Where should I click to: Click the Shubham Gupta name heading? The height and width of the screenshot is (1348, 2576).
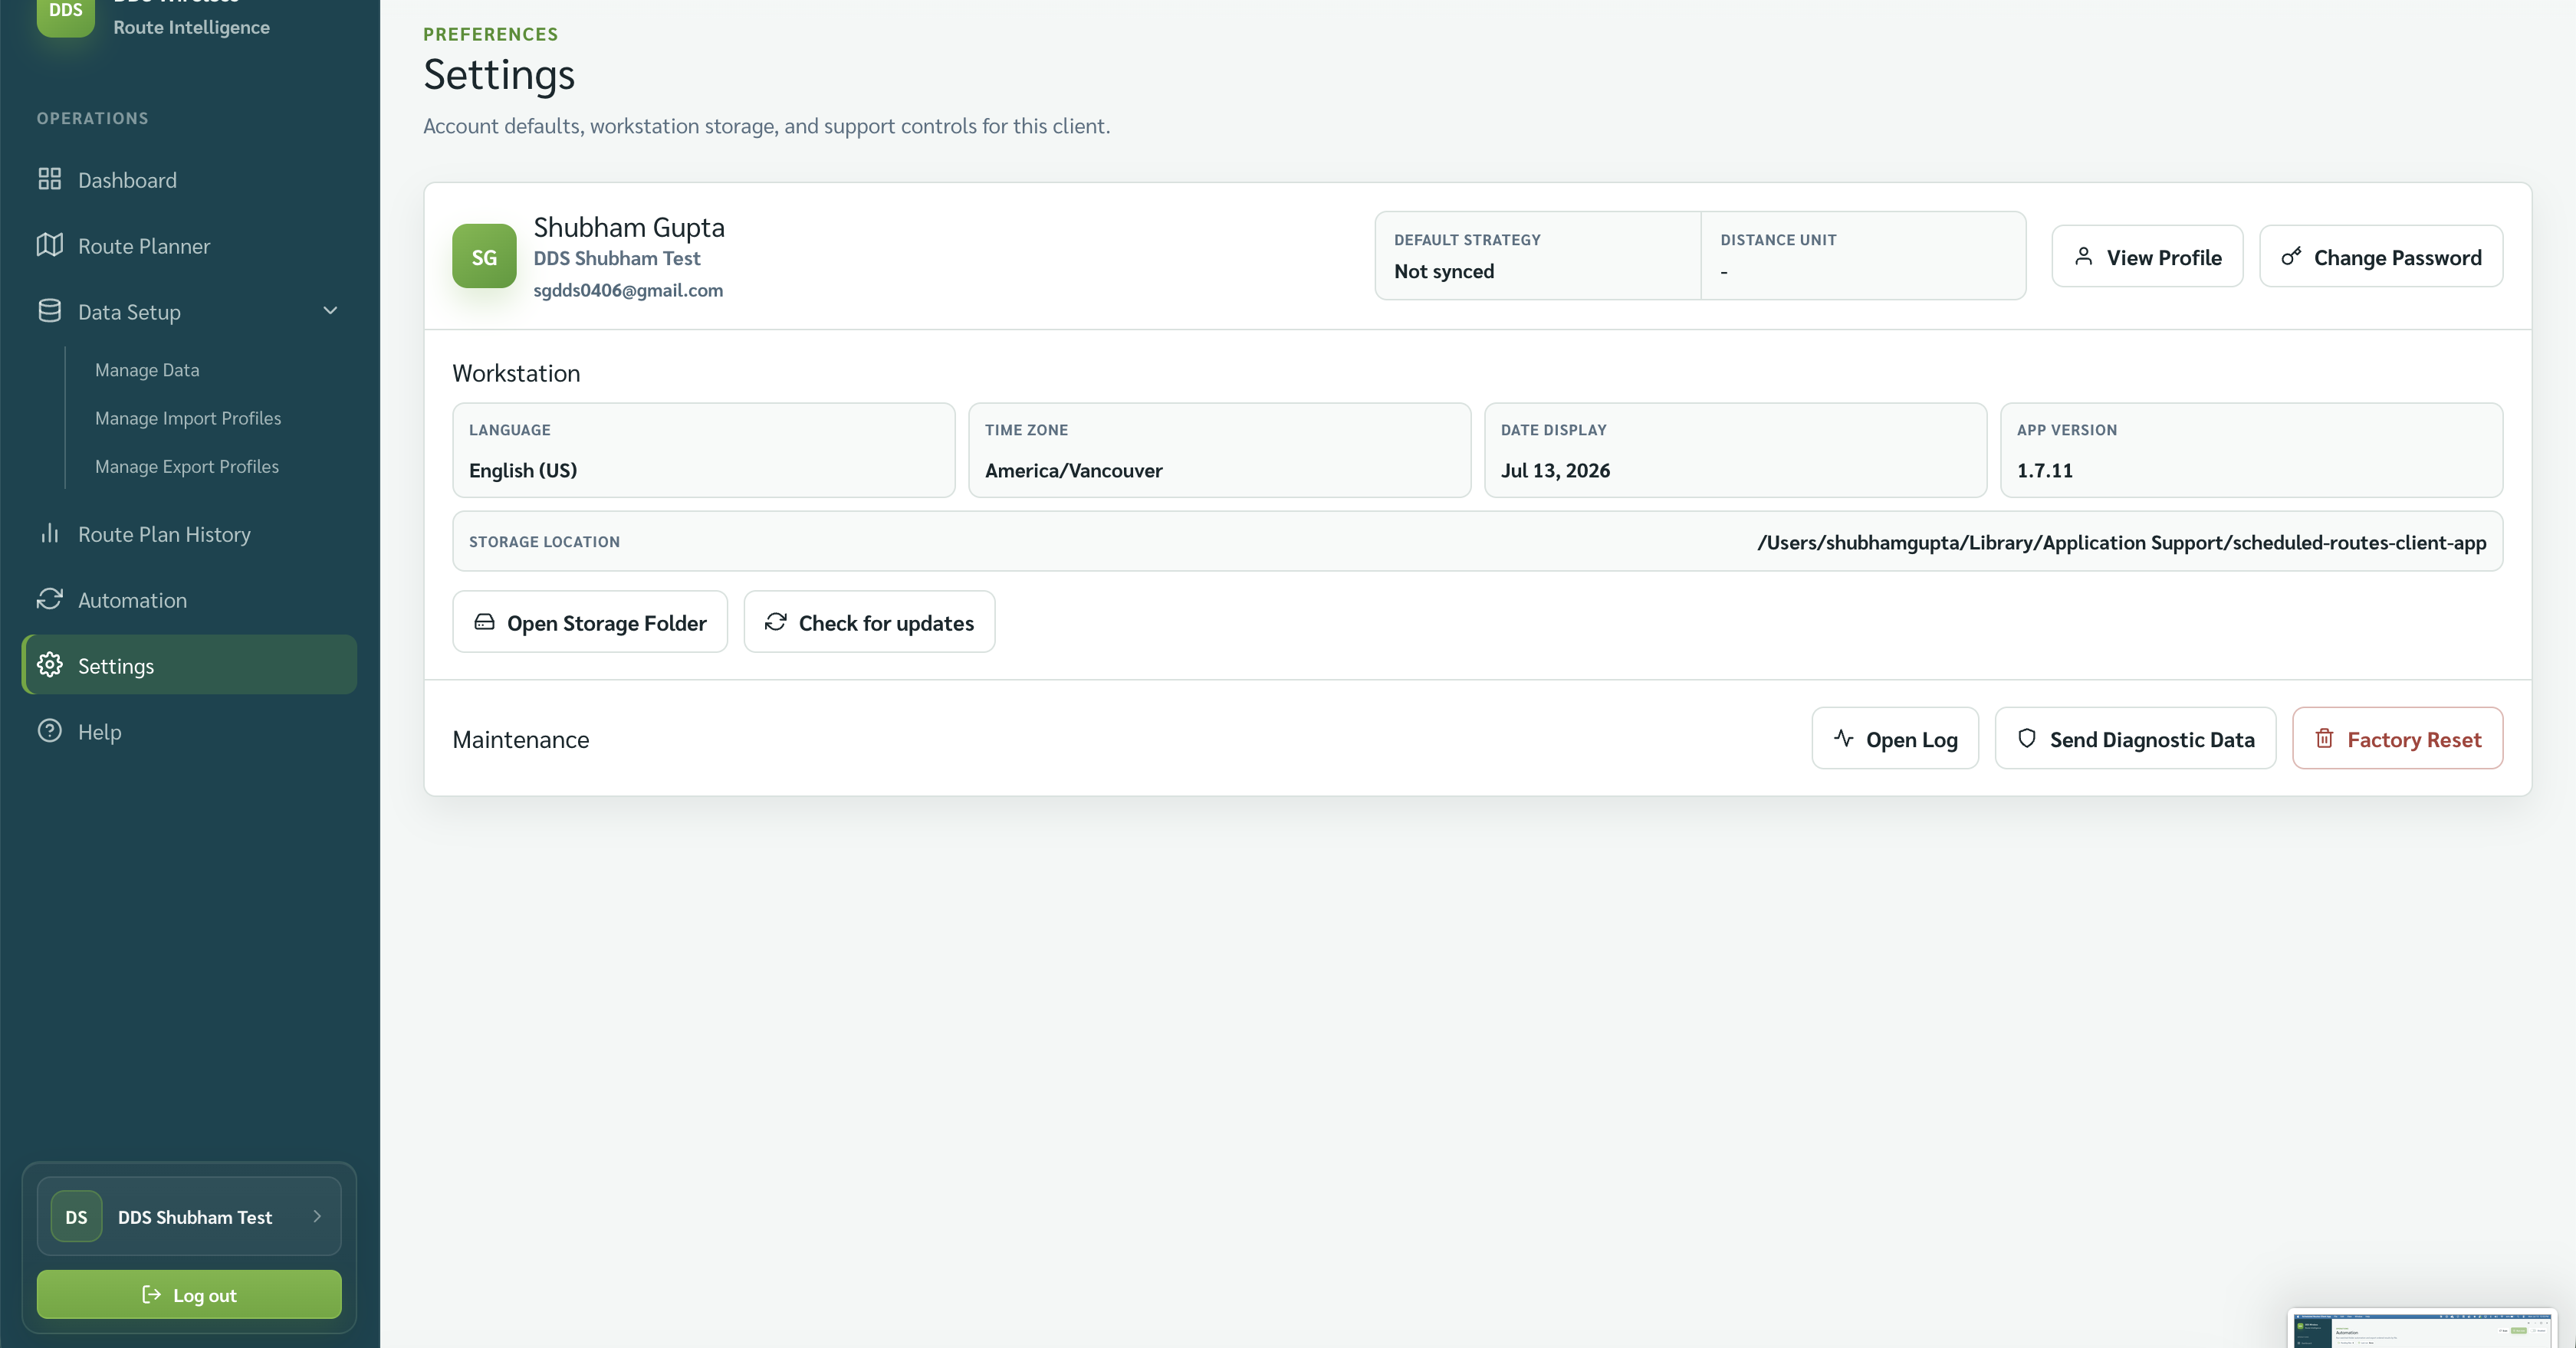click(x=629, y=227)
